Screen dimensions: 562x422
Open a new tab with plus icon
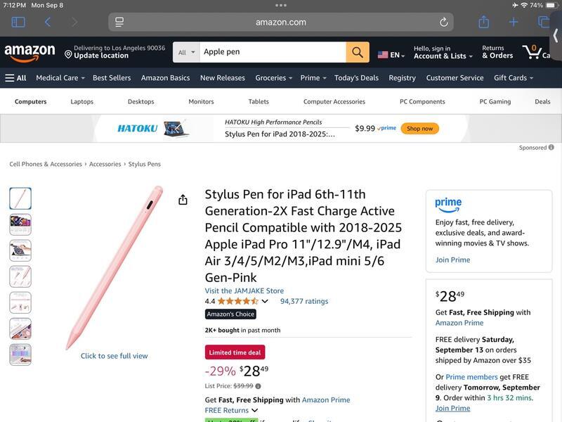[514, 23]
